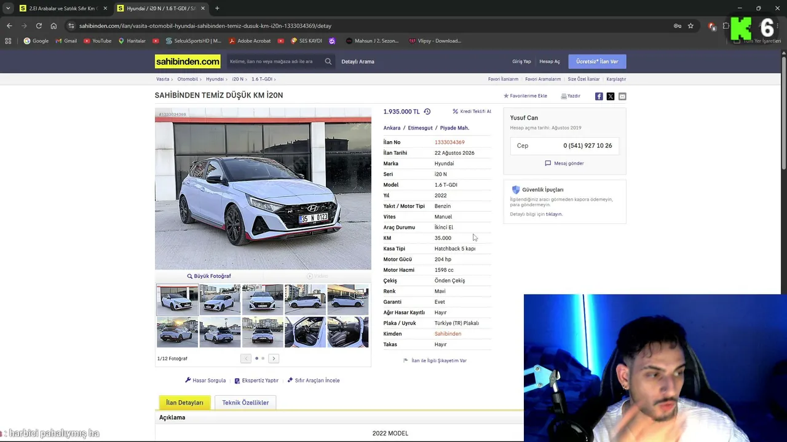Click the sahibinden.com logo
The image size is (787, 442).
188,61
